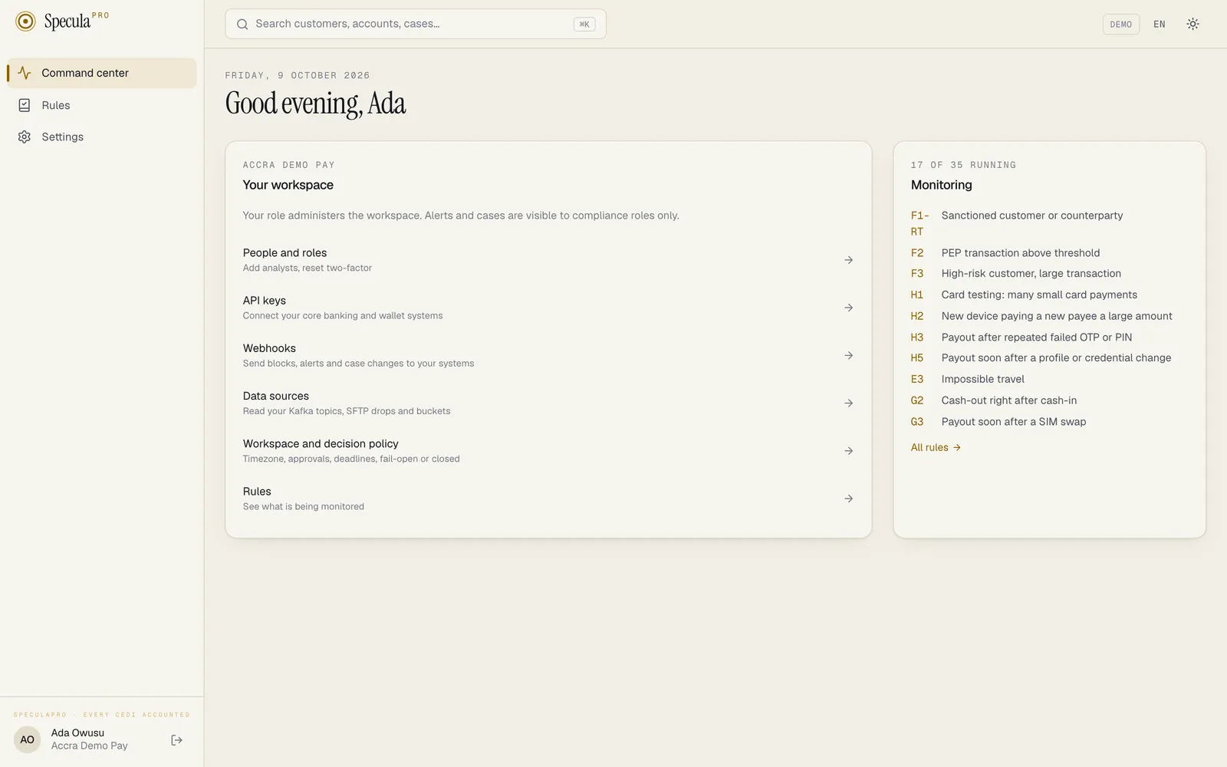Click the arrow on Data sources row
The width and height of the screenshot is (1227, 767).
(x=848, y=403)
